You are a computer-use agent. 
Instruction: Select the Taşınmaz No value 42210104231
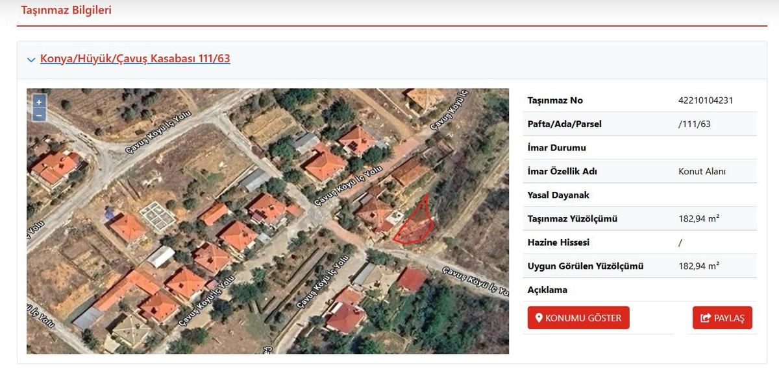[706, 100]
